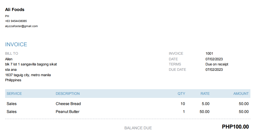This screenshot has width=254, height=138.
Task: Click the PHP100.00 total balance
Action: [x=235, y=127]
